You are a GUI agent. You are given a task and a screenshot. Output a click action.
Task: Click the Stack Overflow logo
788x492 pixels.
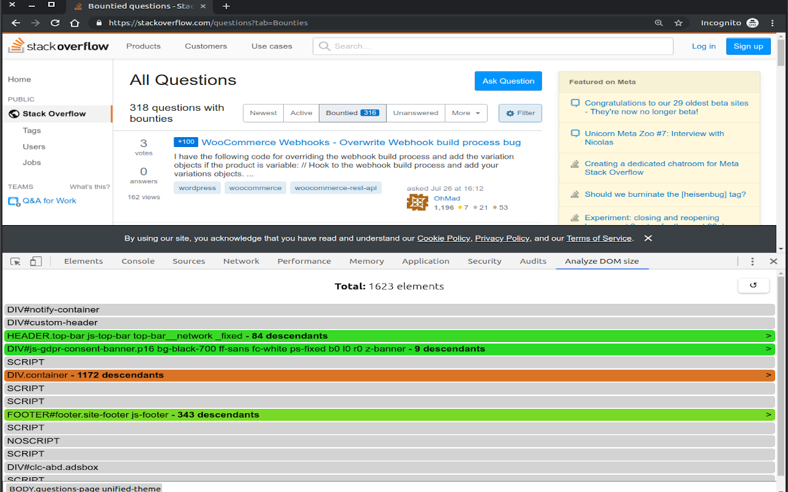tap(58, 46)
